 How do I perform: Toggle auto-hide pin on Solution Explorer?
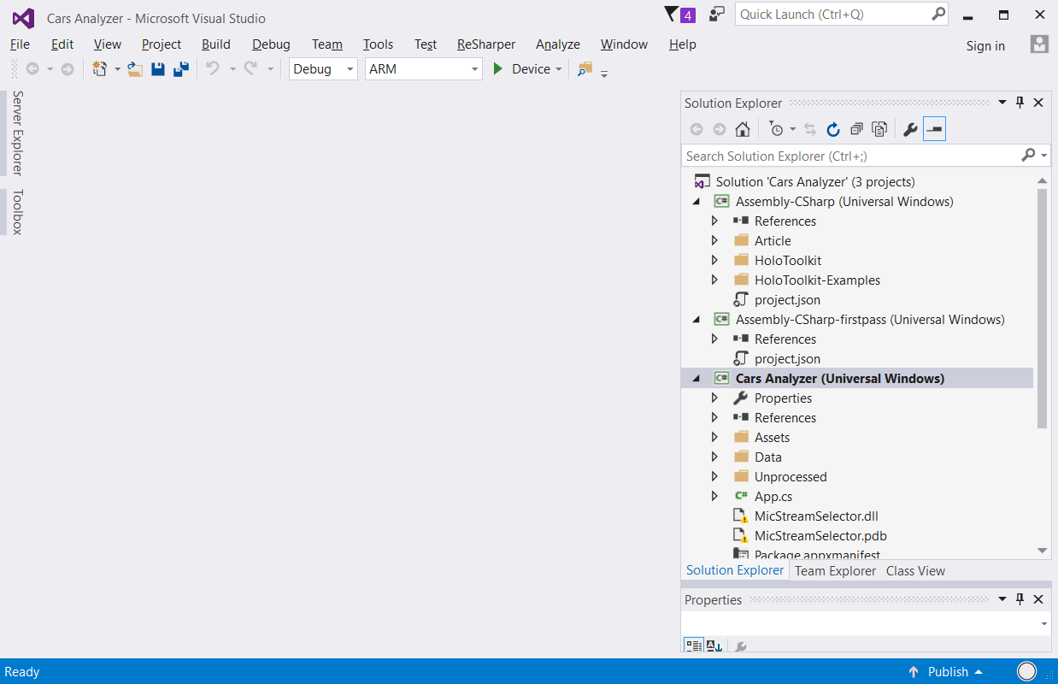[x=1020, y=103]
